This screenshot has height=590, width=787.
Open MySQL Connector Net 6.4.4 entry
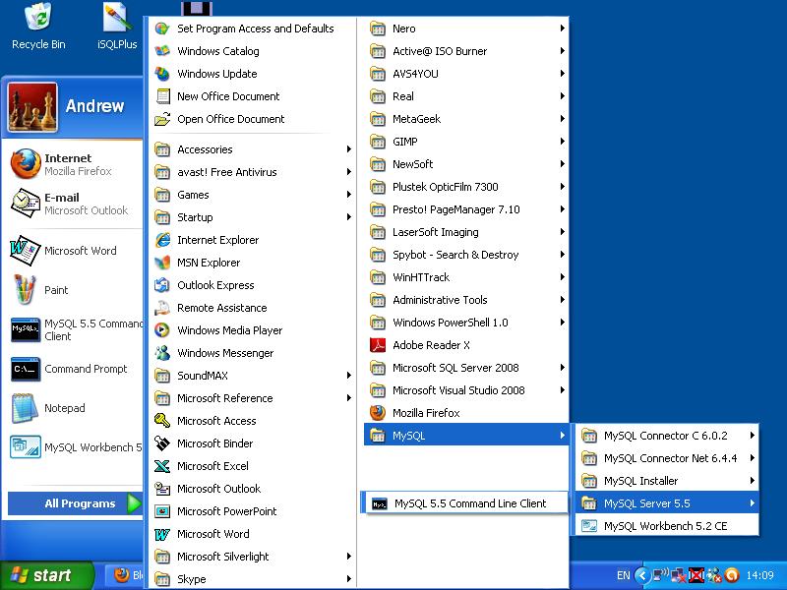coord(667,458)
